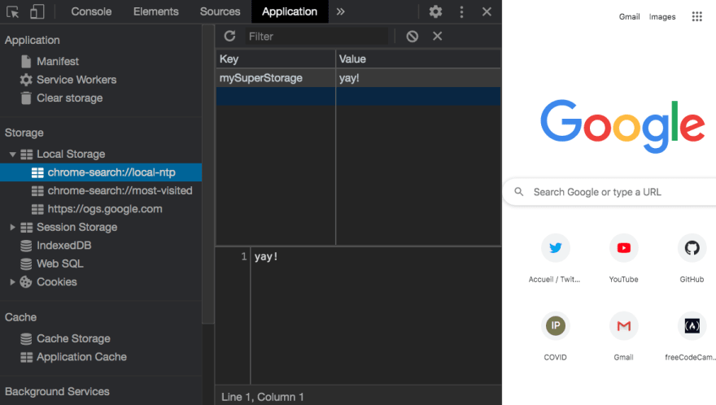Click the search magnifier icon
The image size is (716, 405).
pyautogui.click(x=519, y=192)
